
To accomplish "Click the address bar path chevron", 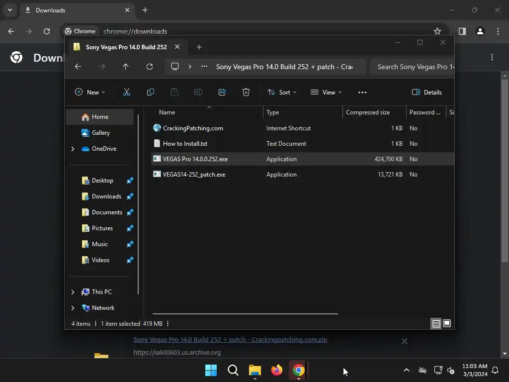I will (190, 67).
